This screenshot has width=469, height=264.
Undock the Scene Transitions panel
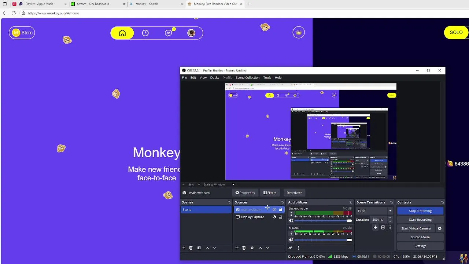click(x=391, y=202)
